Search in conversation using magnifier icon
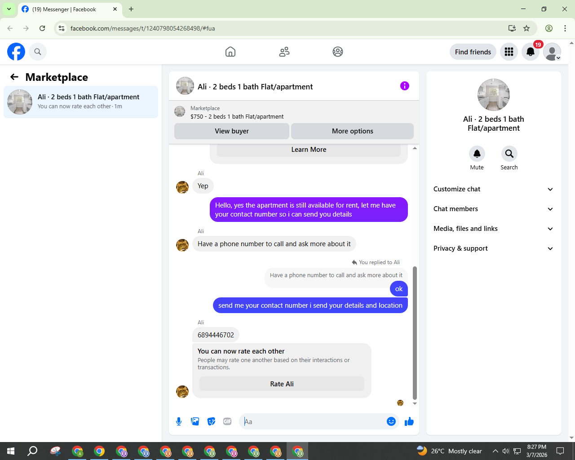Viewport: 575px width, 460px height. (509, 154)
